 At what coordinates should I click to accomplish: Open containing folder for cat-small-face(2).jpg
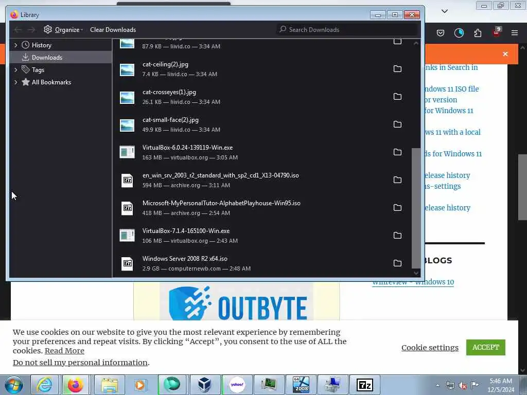397,124
